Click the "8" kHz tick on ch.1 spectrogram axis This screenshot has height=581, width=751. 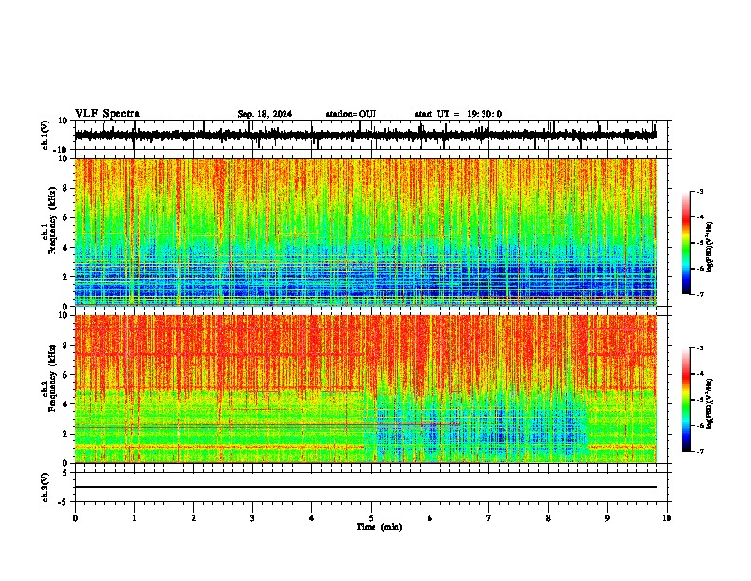point(65,188)
